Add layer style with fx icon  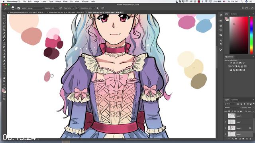click(233, 139)
